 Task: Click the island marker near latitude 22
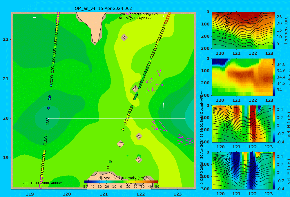[124, 37]
